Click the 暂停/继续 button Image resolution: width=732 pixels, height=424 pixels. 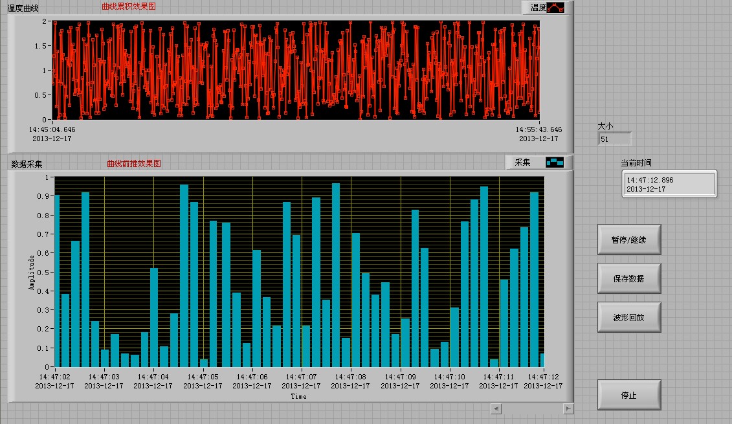tap(629, 240)
